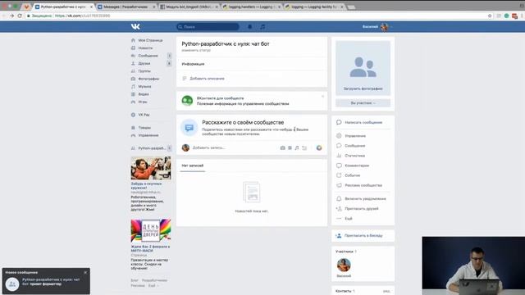
Task: Open the notifications bell in the header
Action: click(x=249, y=27)
